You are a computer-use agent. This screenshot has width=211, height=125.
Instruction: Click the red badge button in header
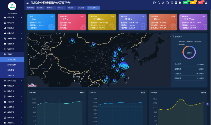(199, 3)
